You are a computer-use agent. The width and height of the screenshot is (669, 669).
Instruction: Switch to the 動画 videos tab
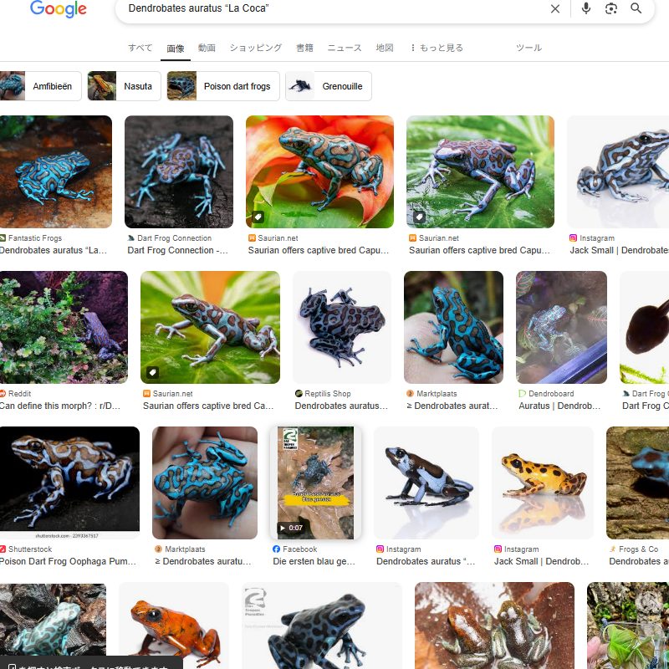point(207,48)
